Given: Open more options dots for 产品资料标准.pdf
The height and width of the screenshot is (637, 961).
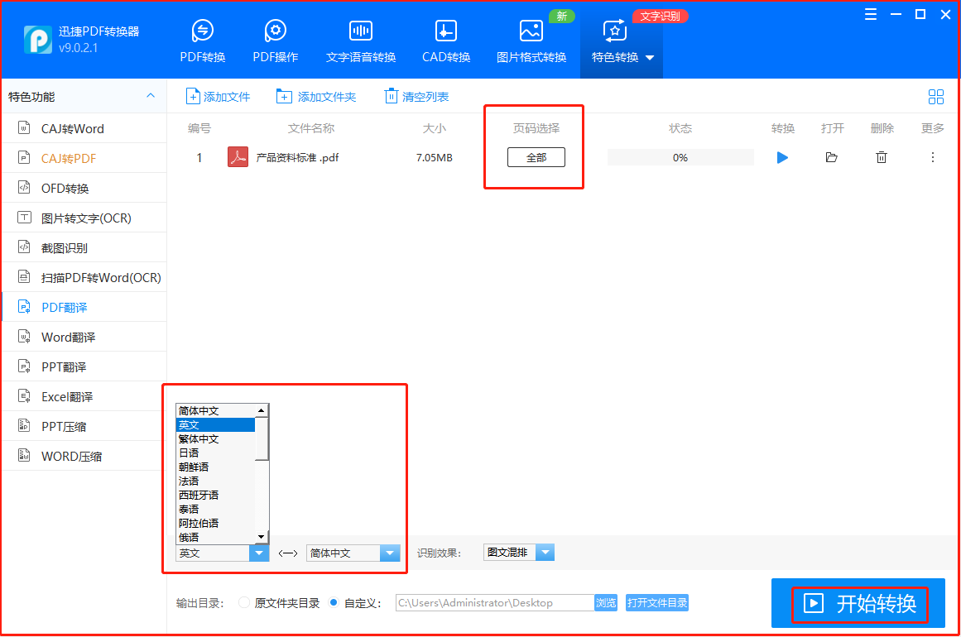Looking at the screenshot, I should click(x=932, y=157).
